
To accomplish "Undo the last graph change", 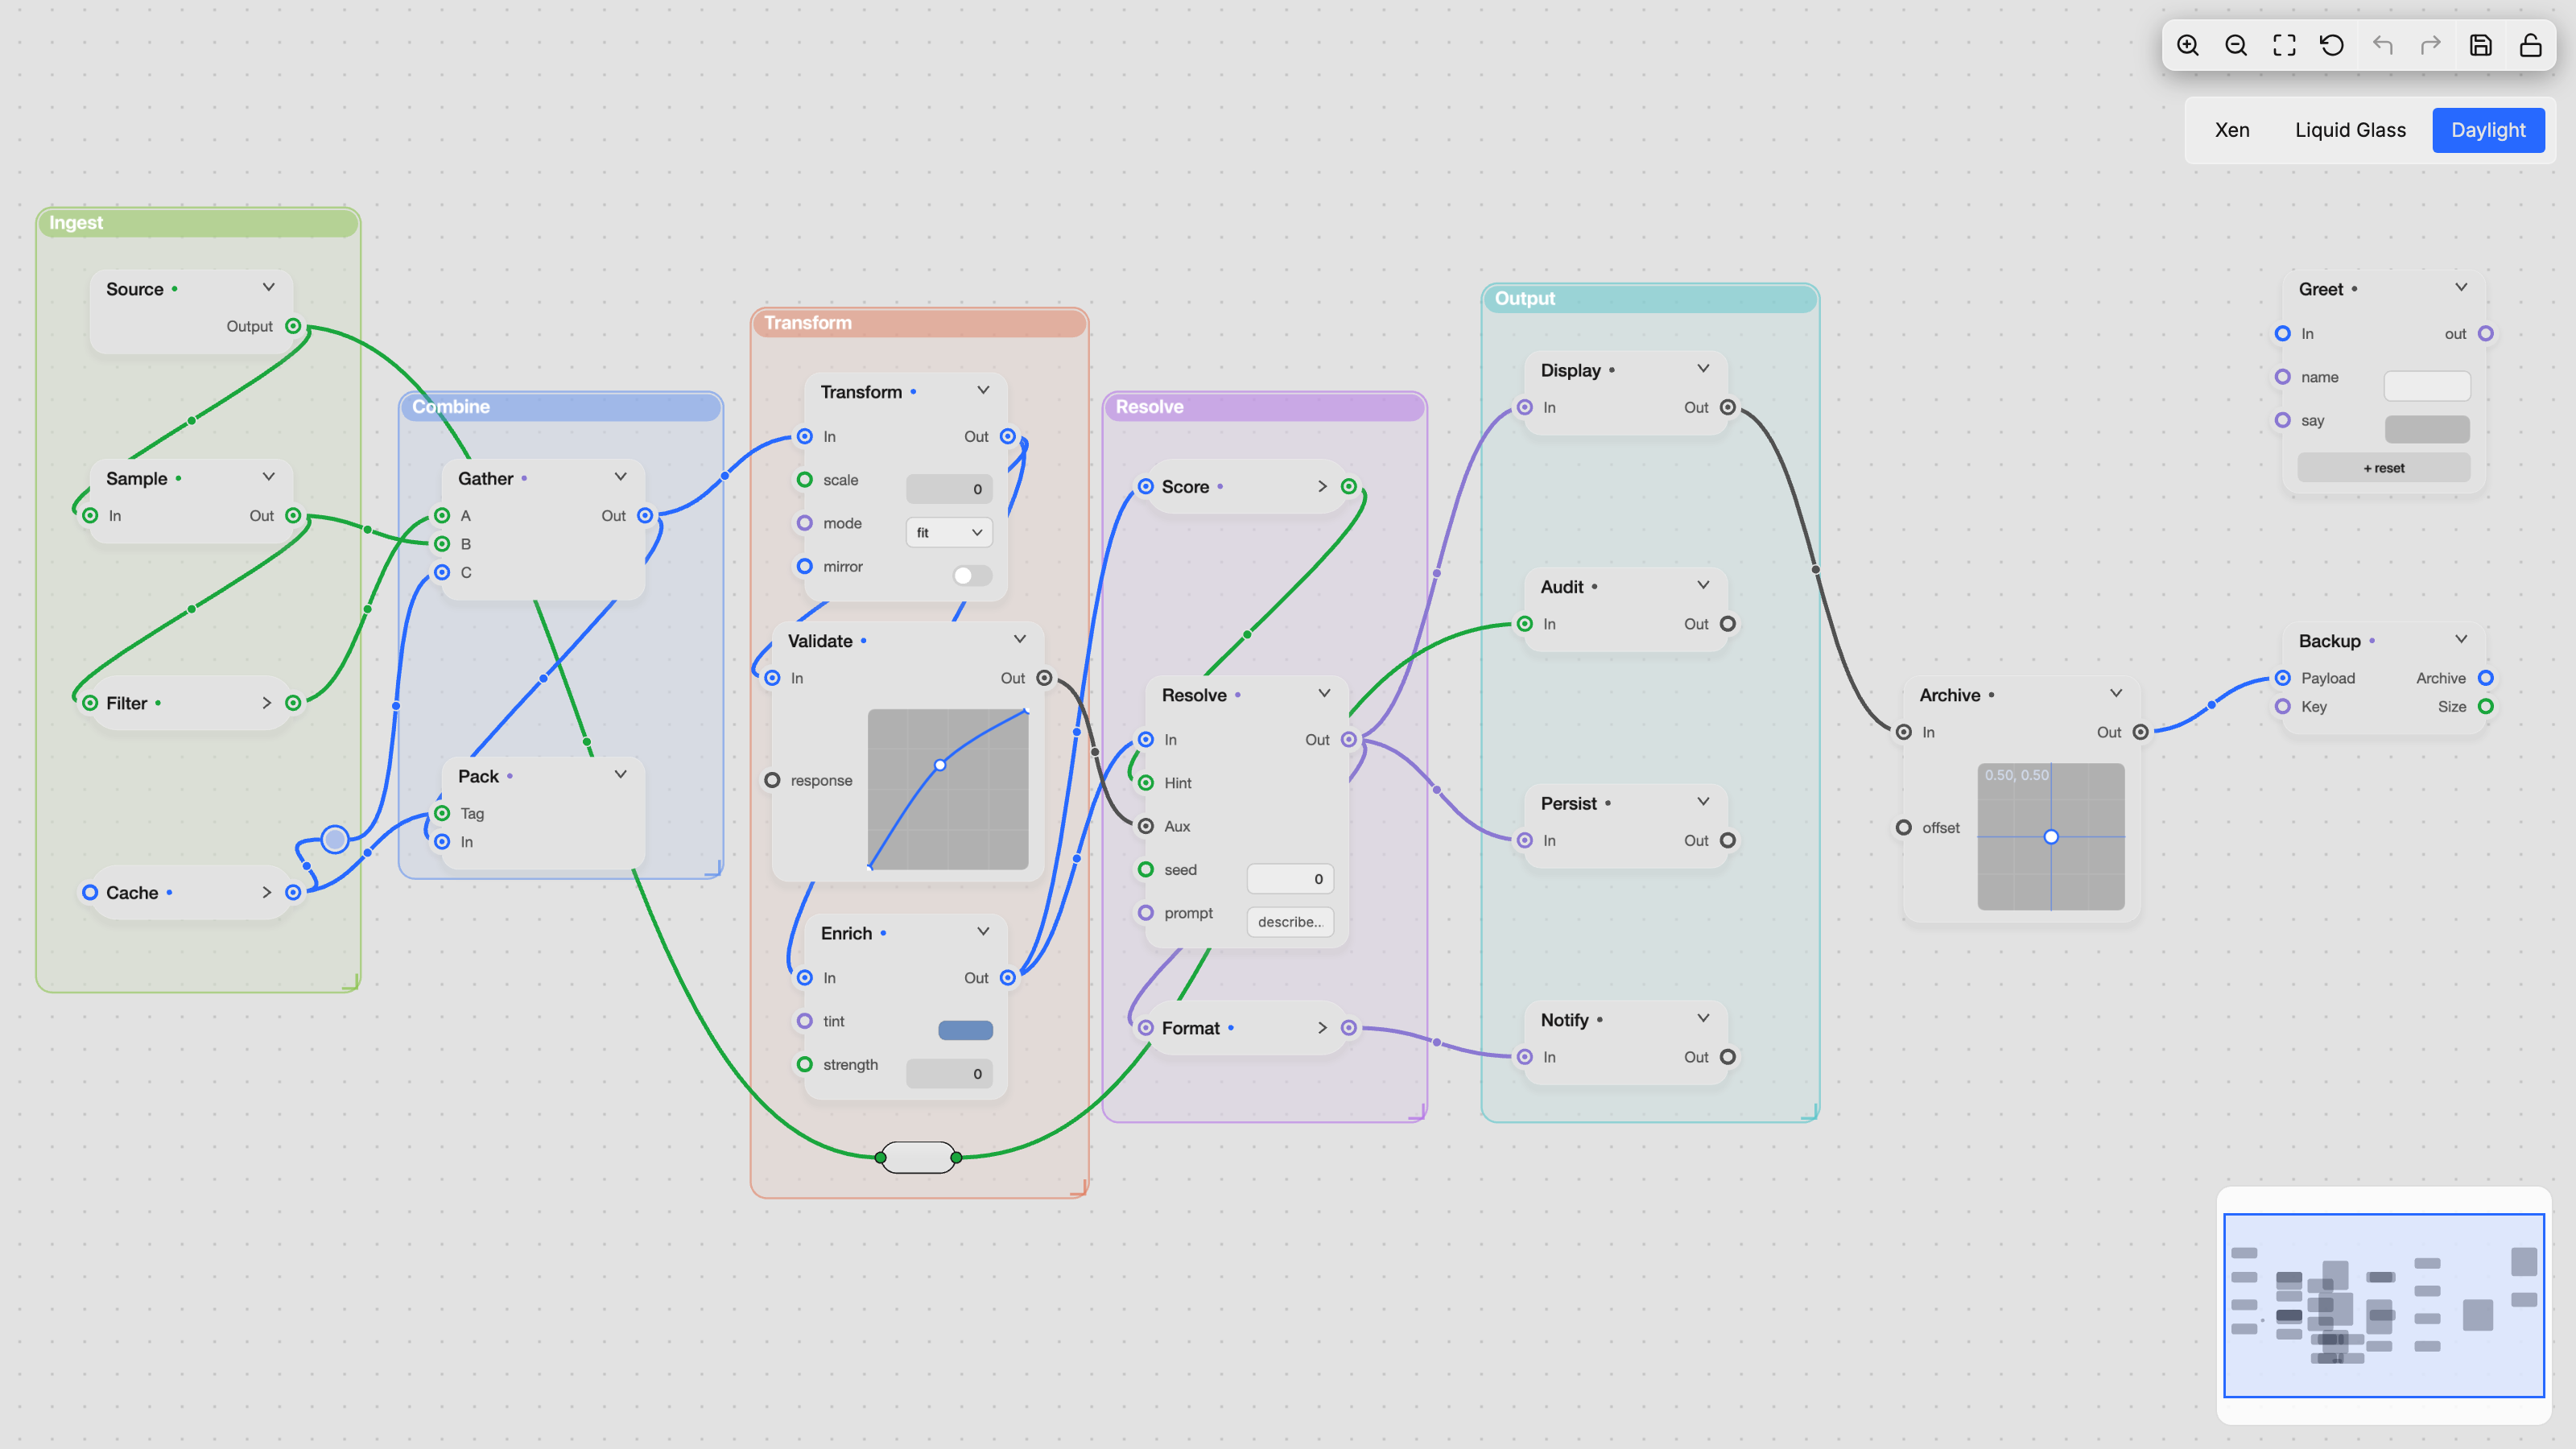I will coord(2382,45).
